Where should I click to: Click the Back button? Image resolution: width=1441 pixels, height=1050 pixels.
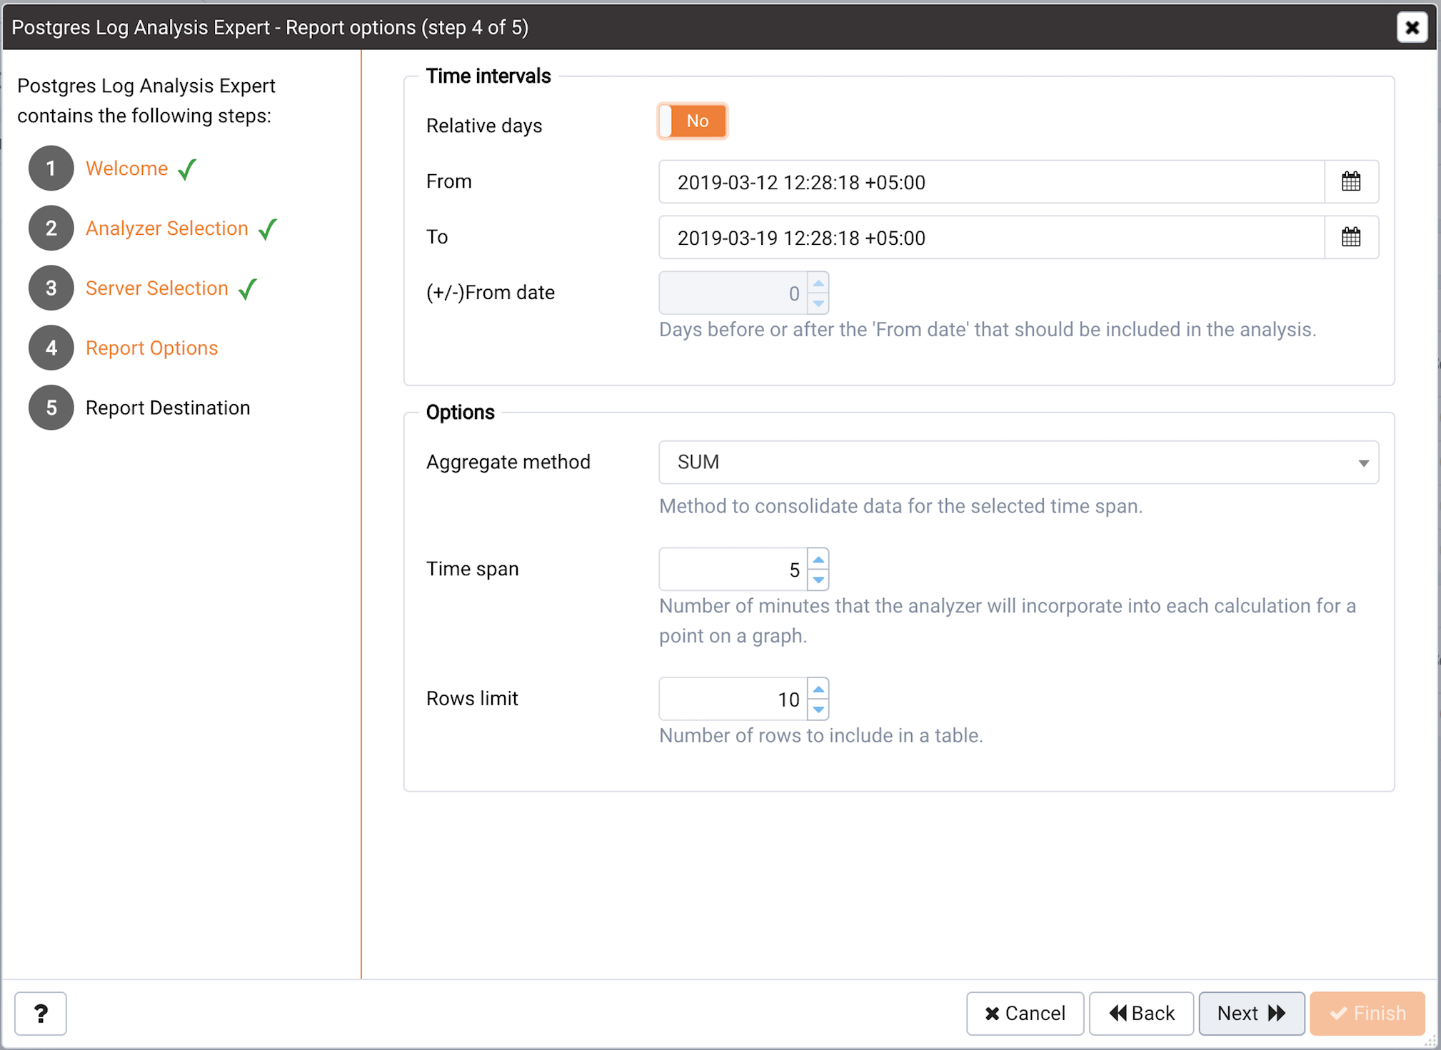[1141, 1013]
